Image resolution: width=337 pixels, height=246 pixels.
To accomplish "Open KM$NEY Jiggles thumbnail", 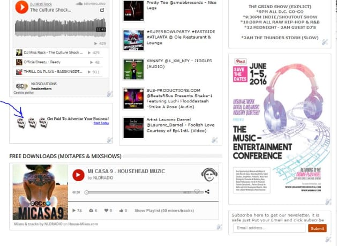I will pos(133,69).
